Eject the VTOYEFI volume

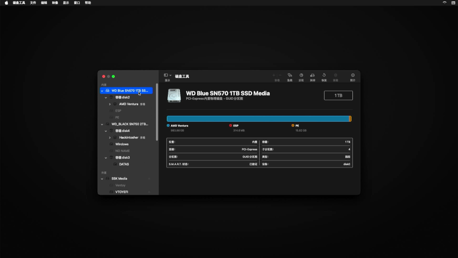(149, 192)
